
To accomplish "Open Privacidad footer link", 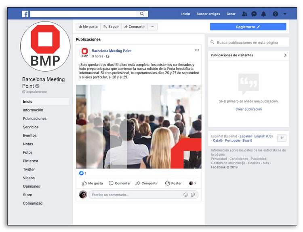I will pyautogui.click(x=219, y=159).
